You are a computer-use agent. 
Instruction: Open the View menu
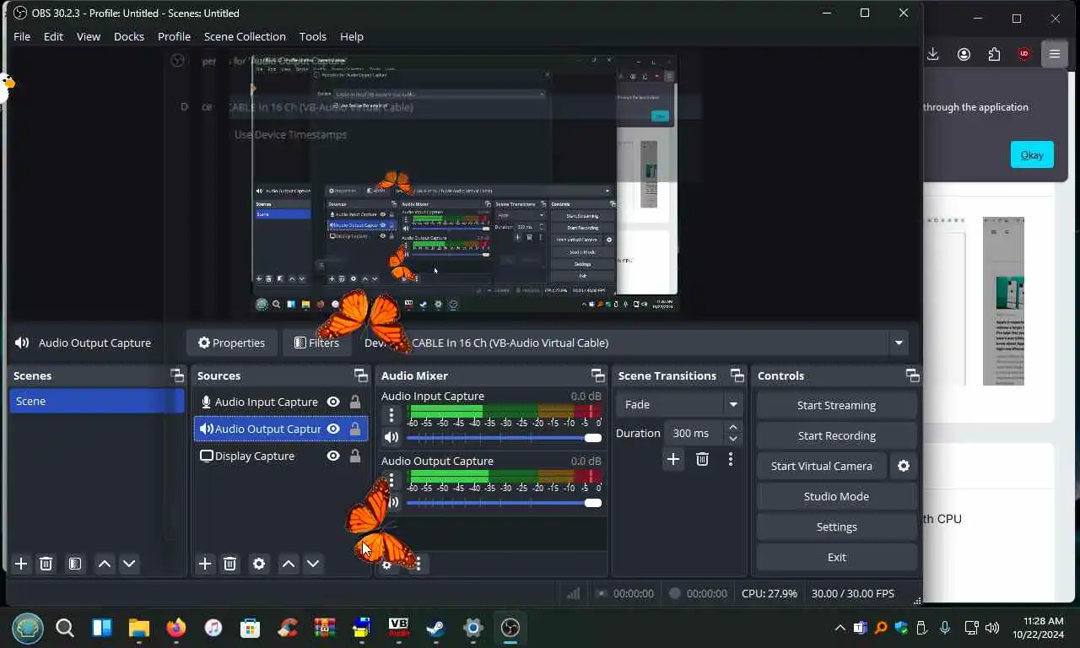[x=89, y=36]
